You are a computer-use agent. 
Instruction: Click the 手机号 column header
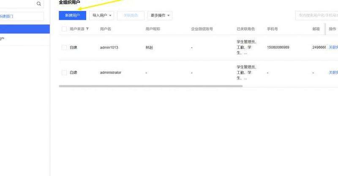coord(273,29)
